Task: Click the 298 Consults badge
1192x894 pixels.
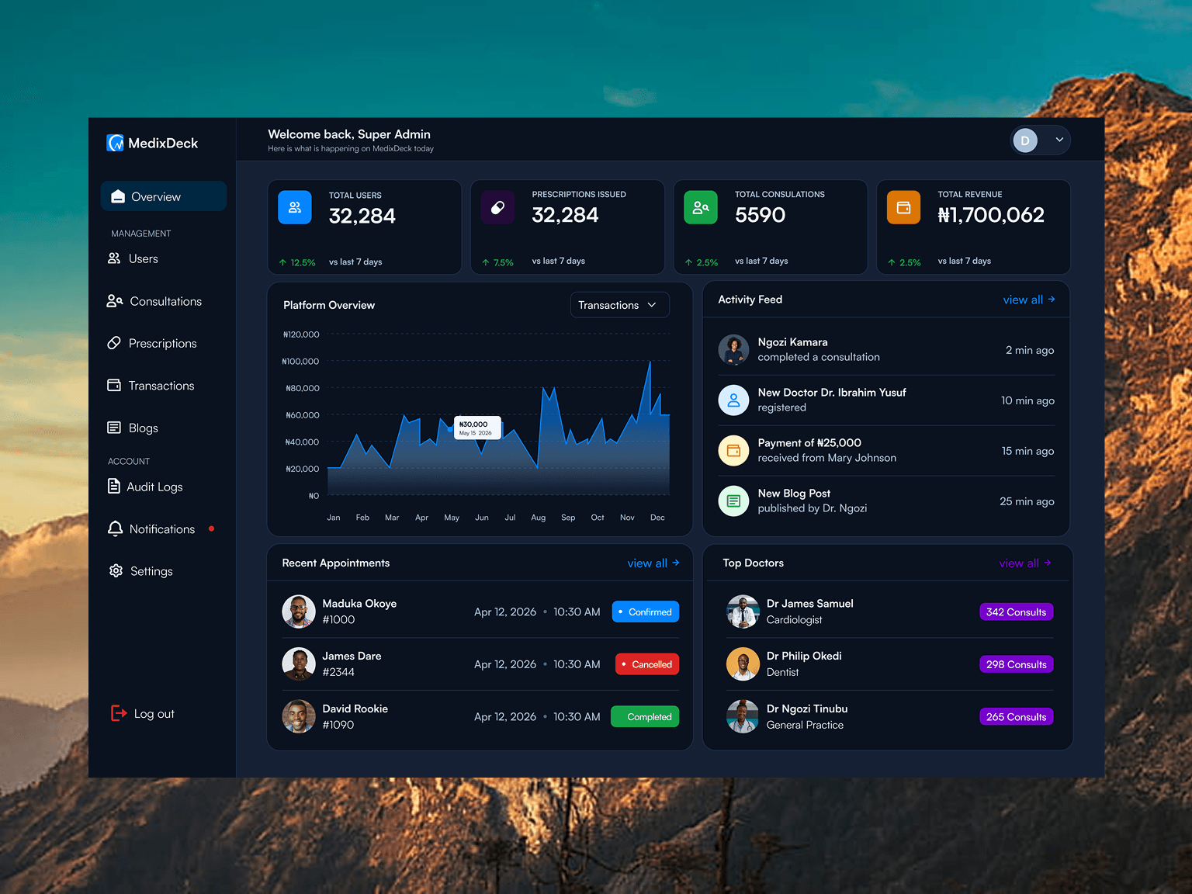Action: 1017,664
